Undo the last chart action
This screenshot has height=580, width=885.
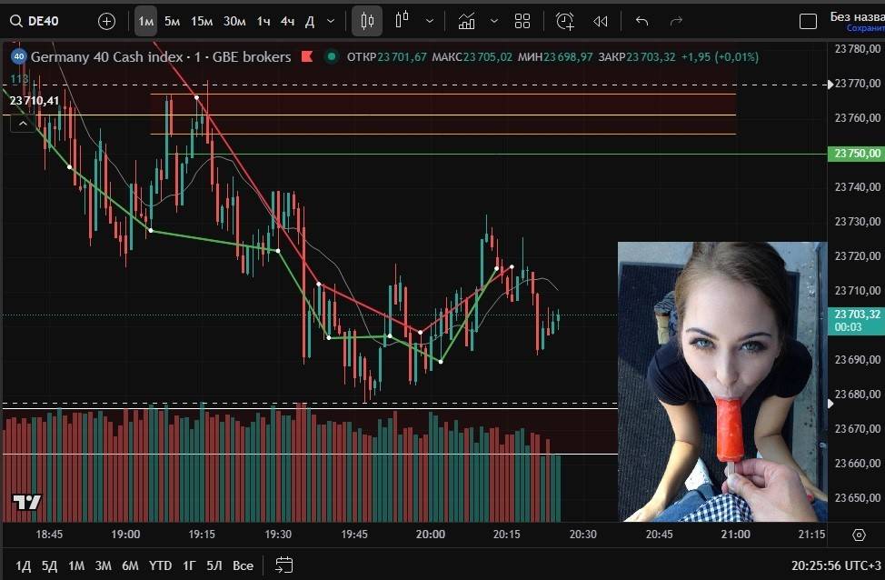click(642, 21)
